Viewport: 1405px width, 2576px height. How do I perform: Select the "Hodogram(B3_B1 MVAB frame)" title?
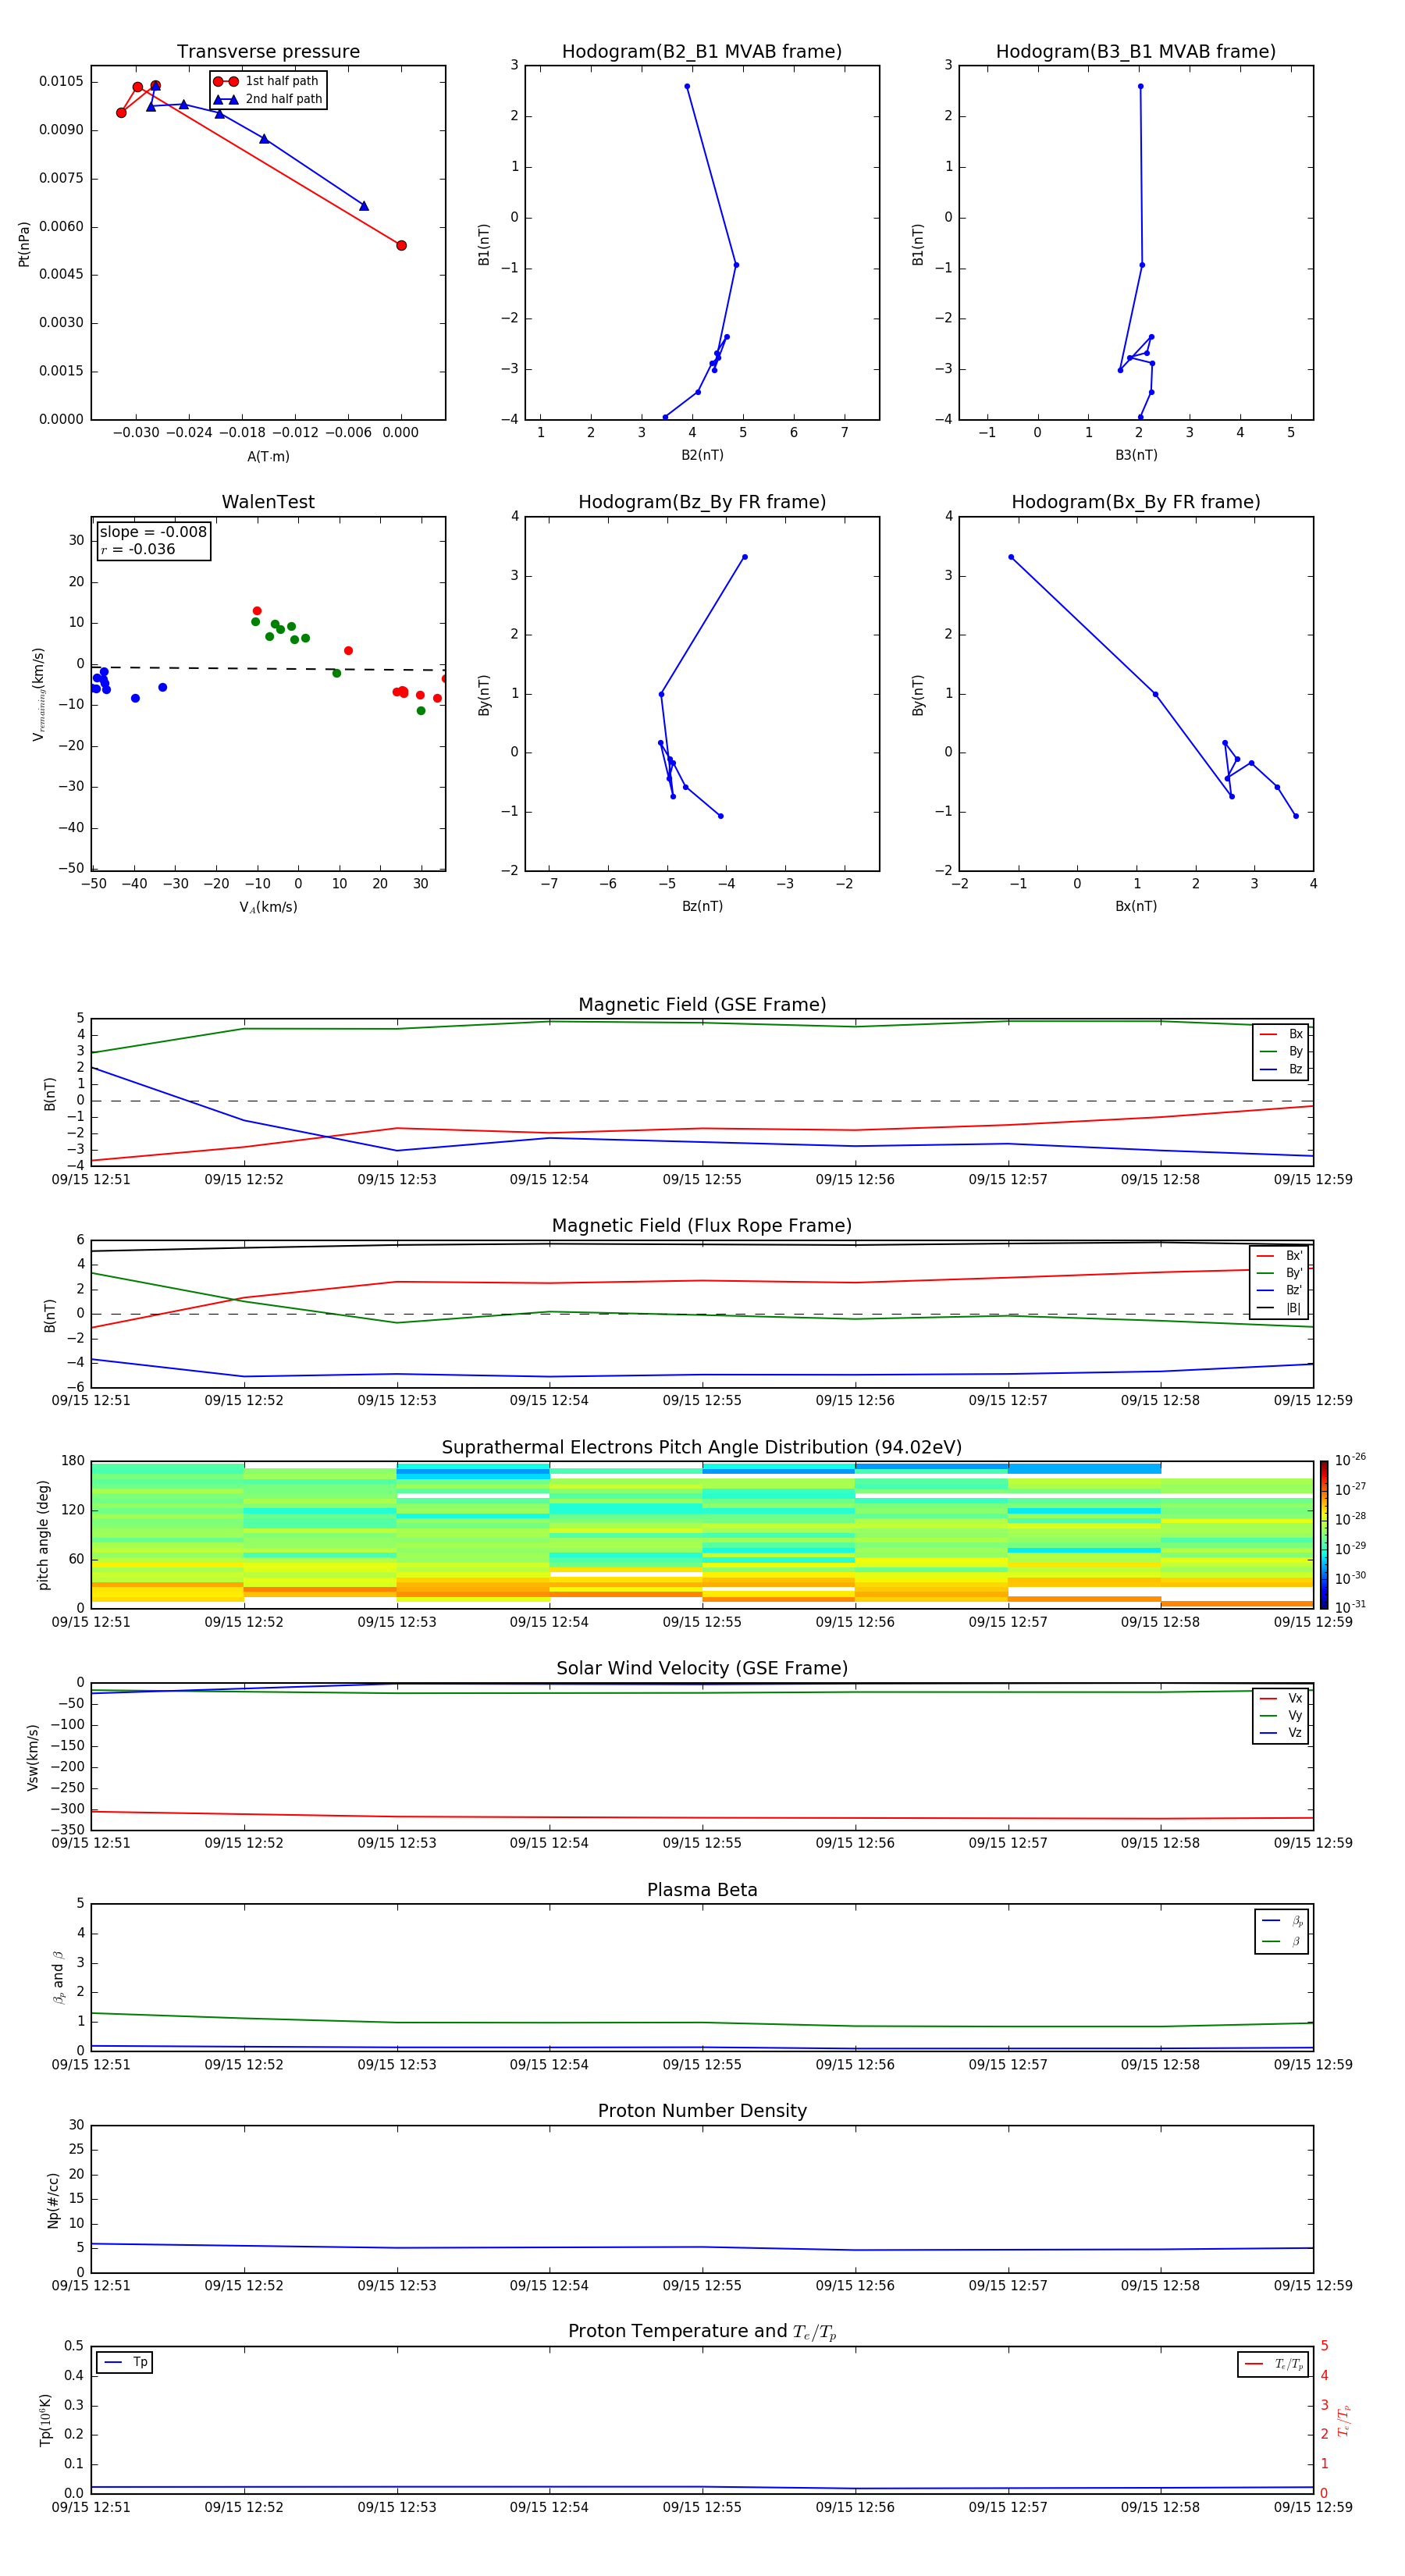1136,52
